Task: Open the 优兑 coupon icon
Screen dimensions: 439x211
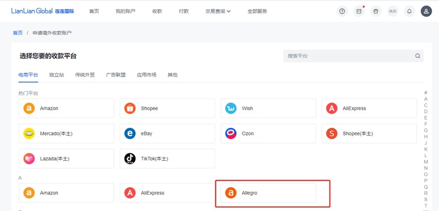Action: (393, 12)
